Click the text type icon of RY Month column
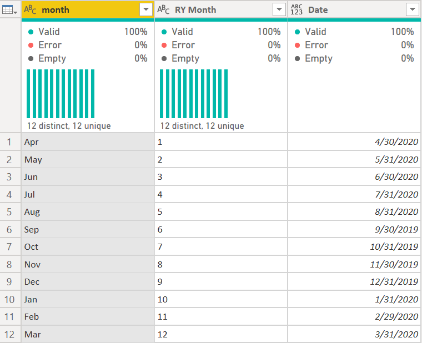Viewport: 422px width, 343px height. tap(163, 9)
